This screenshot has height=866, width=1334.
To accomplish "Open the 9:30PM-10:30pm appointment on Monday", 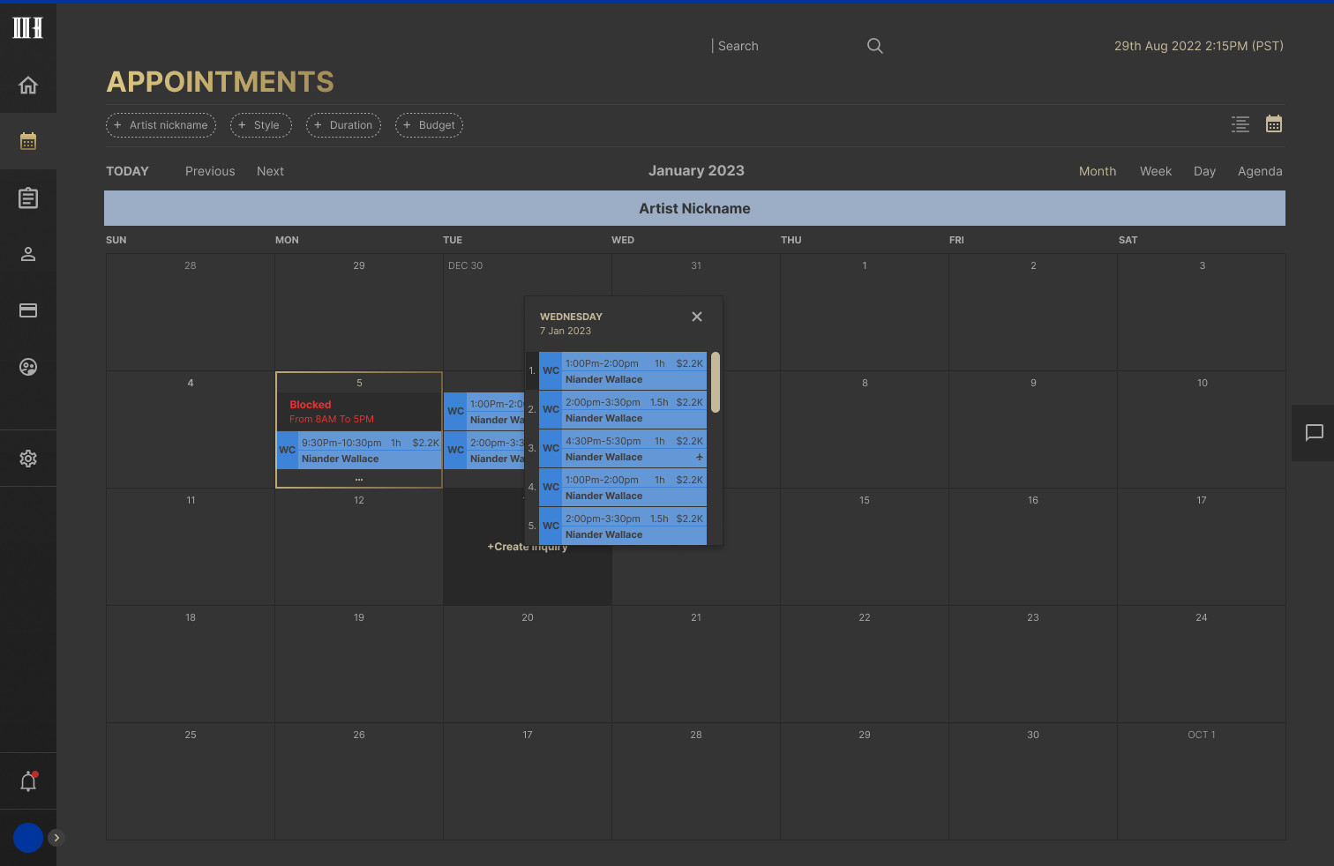I will pyautogui.click(x=359, y=450).
